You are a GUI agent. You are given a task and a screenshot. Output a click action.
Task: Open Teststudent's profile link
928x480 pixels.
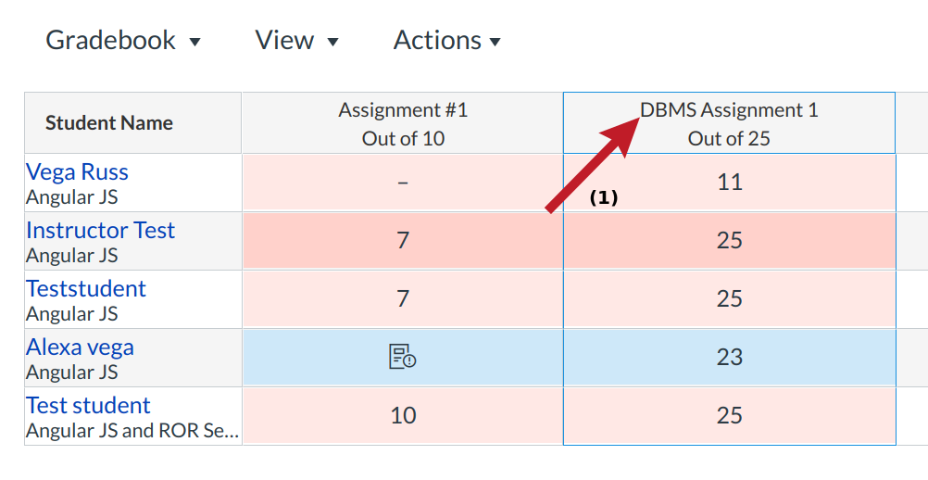pos(86,288)
